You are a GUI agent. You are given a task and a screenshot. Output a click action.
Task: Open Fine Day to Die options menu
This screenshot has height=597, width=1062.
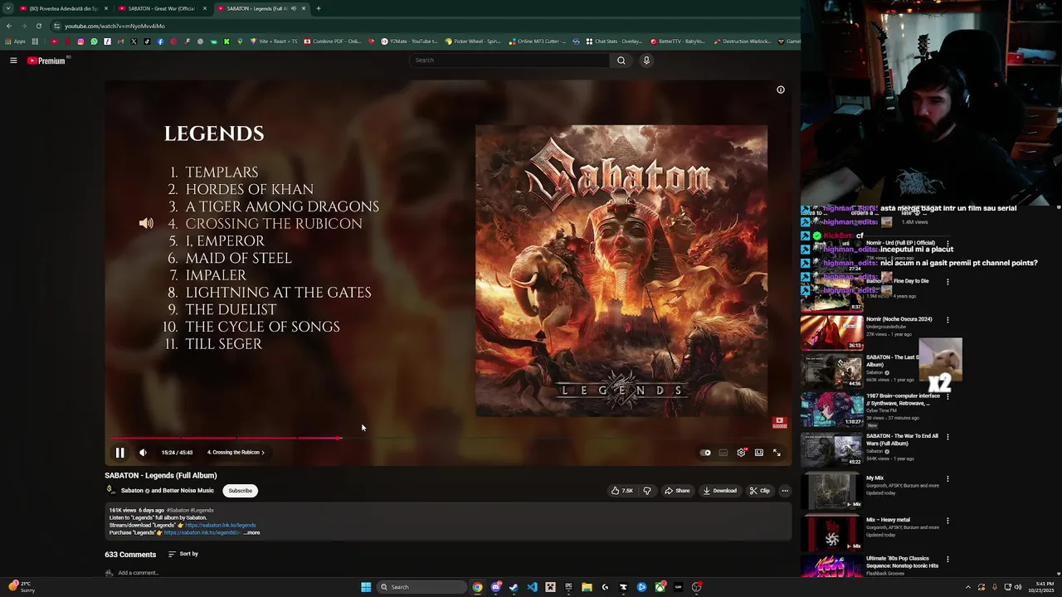948,282
